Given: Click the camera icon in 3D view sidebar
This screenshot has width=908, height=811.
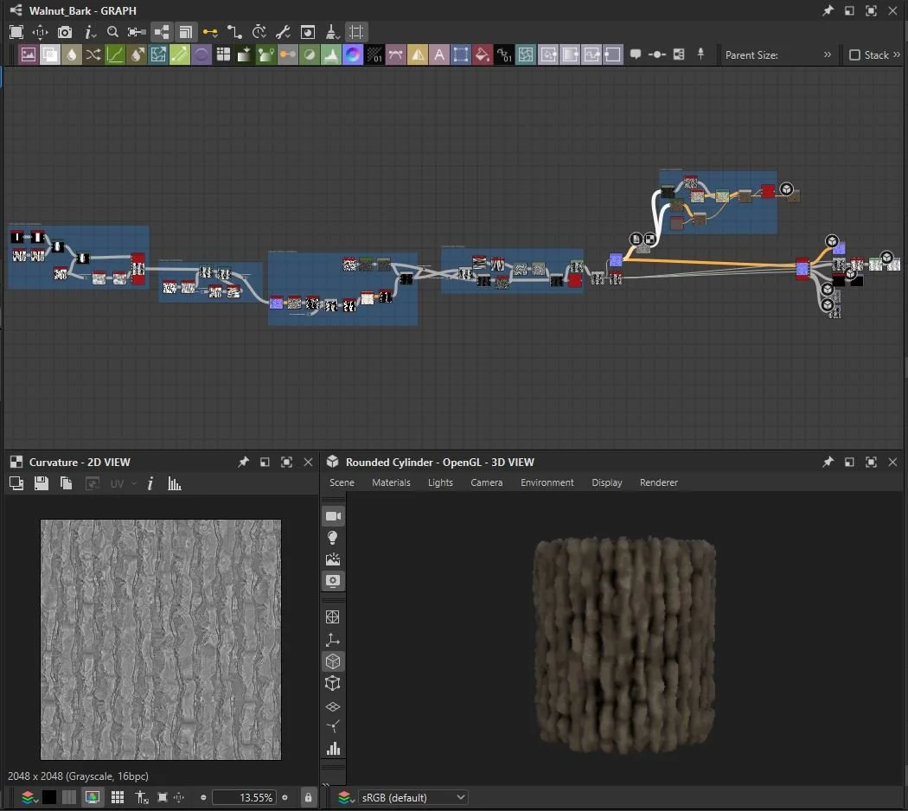Looking at the screenshot, I should pos(333,516).
